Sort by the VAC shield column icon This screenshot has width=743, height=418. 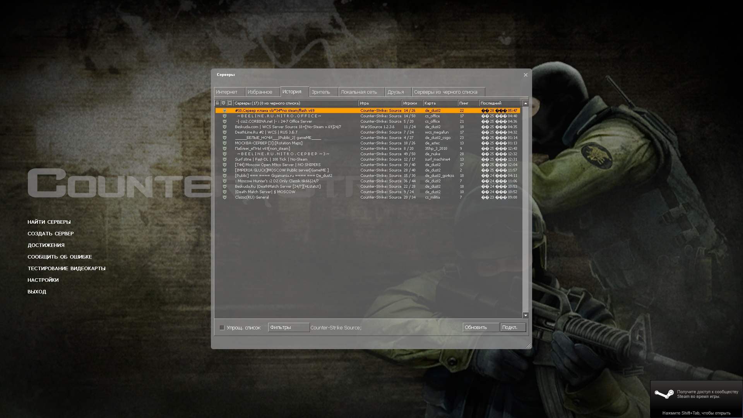pyautogui.click(x=223, y=103)
